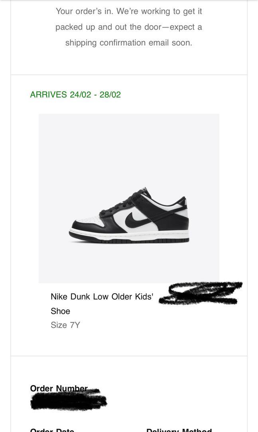Open the Nike Dunk Low Older Kids' link

click(x=102, y=297)
